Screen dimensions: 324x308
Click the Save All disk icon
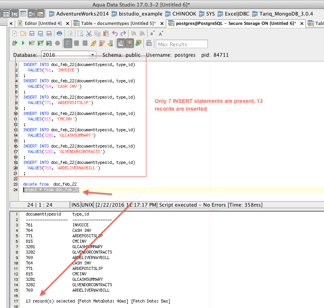point(49,33)
